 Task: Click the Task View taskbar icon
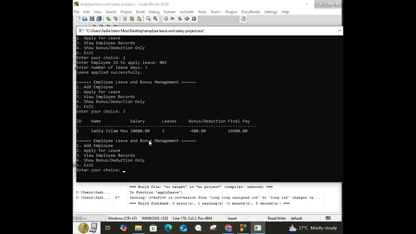click(108, 228)
